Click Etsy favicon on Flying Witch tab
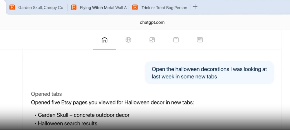Image resolution: width=290 pixels, height=130 pixels. coord(74,8)
